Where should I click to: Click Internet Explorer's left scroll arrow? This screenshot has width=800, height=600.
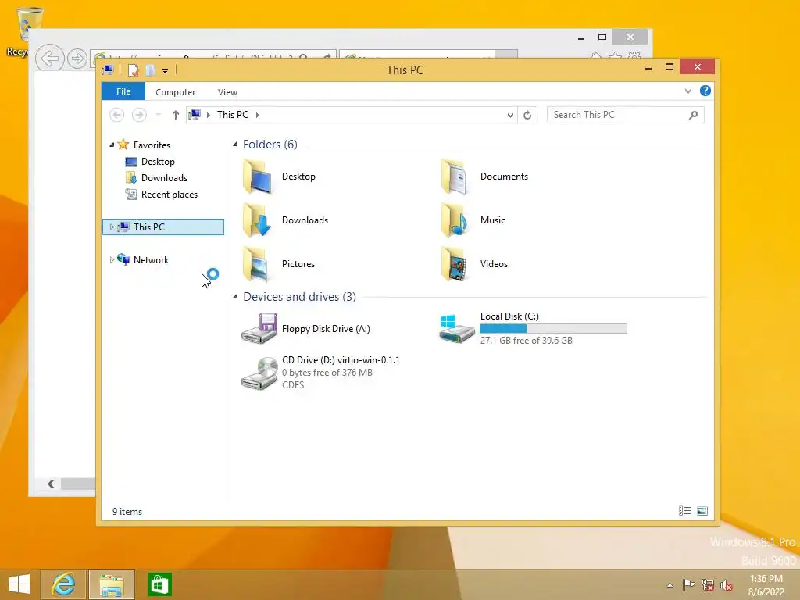[x=51, y=484]
